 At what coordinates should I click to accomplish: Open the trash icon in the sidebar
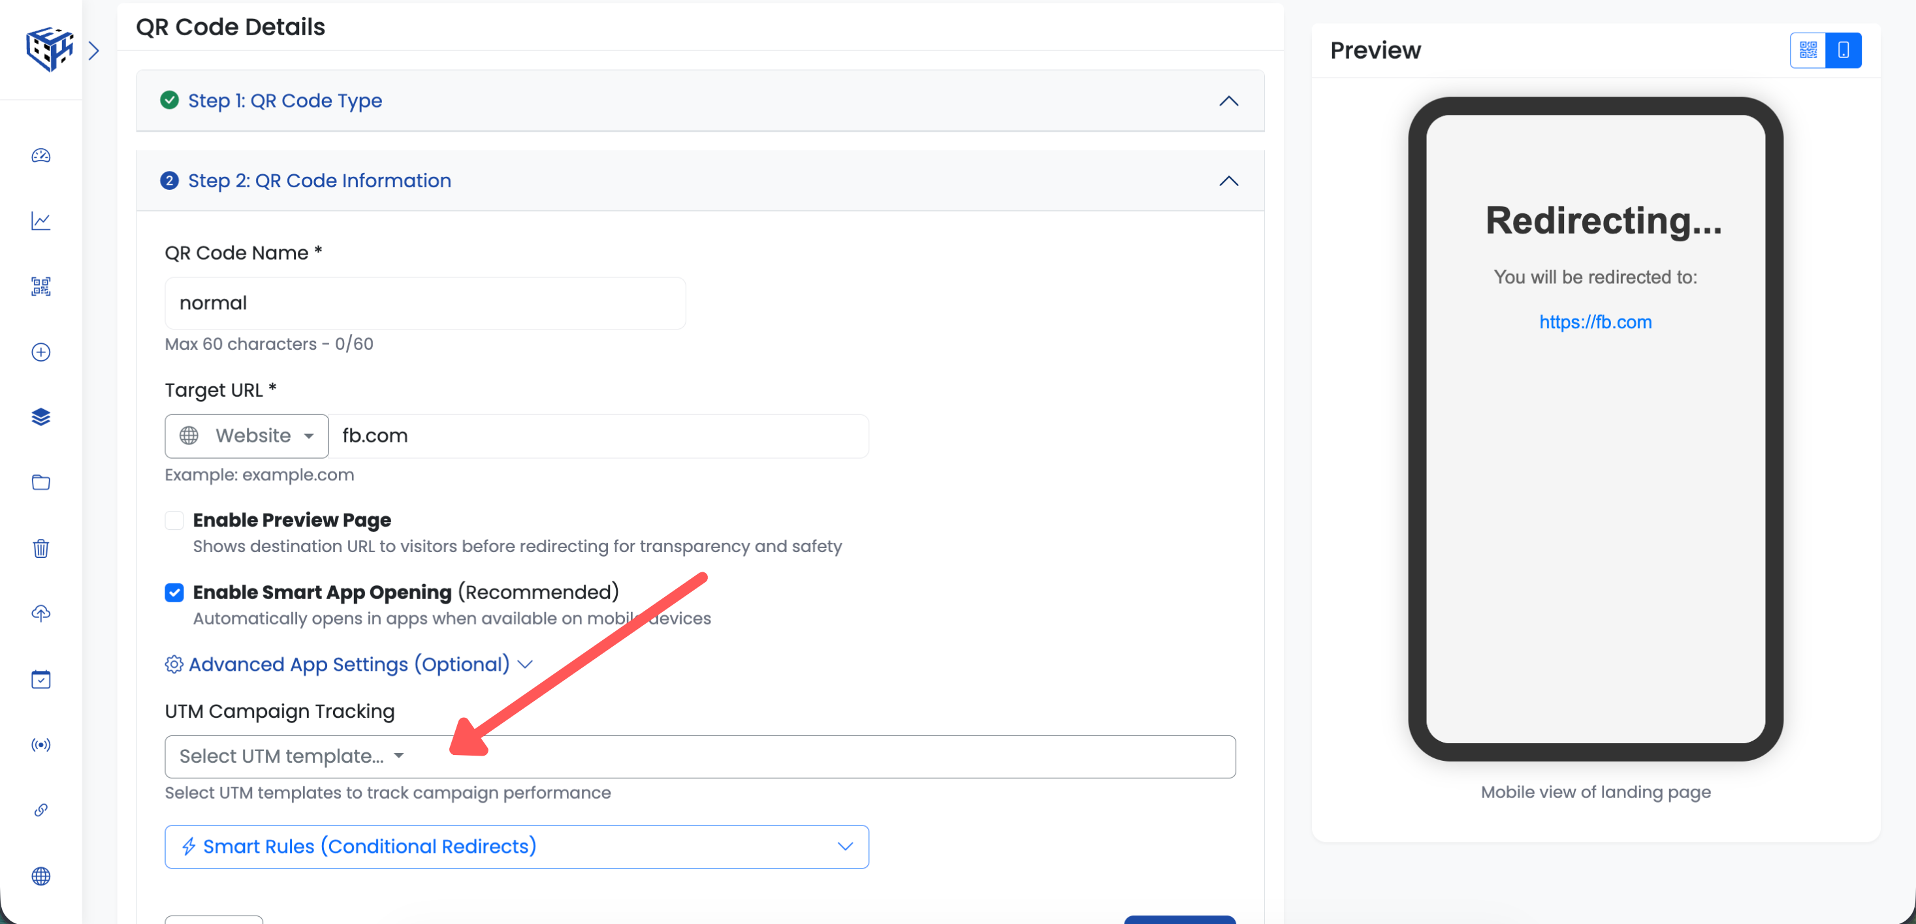point(41,549)
